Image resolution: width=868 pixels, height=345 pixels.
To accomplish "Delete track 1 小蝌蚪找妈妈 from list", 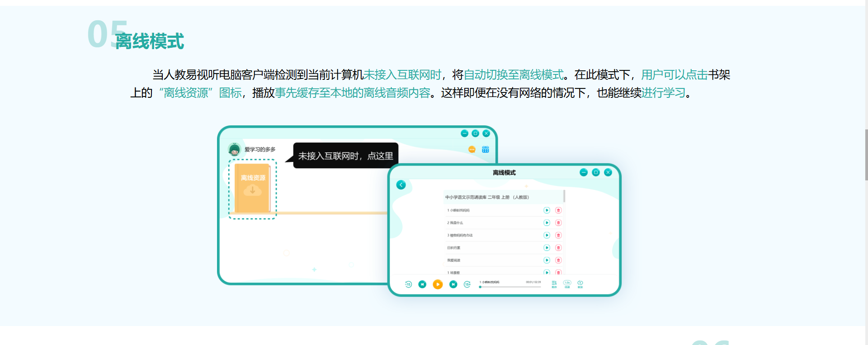I will pos(558,210).
